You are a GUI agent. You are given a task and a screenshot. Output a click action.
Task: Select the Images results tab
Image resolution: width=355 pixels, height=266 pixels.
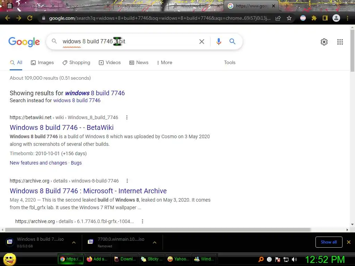(42, 62)
